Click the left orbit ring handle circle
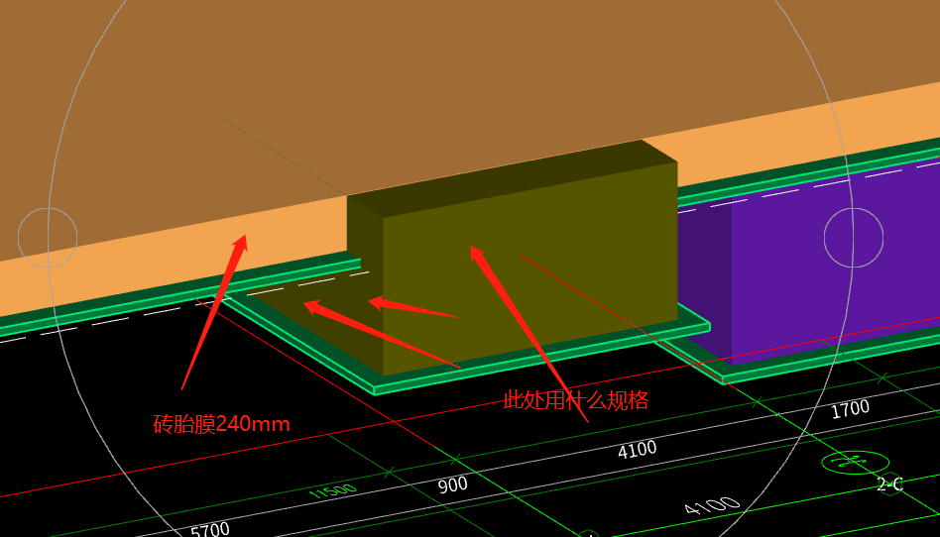The image size is (940, 537). (48, 238)
